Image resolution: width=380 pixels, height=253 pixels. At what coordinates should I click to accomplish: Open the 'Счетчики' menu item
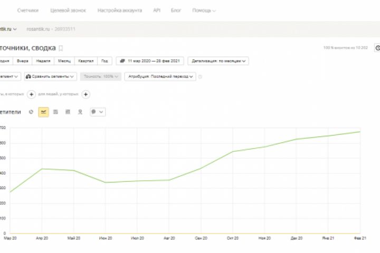[27, 10]
